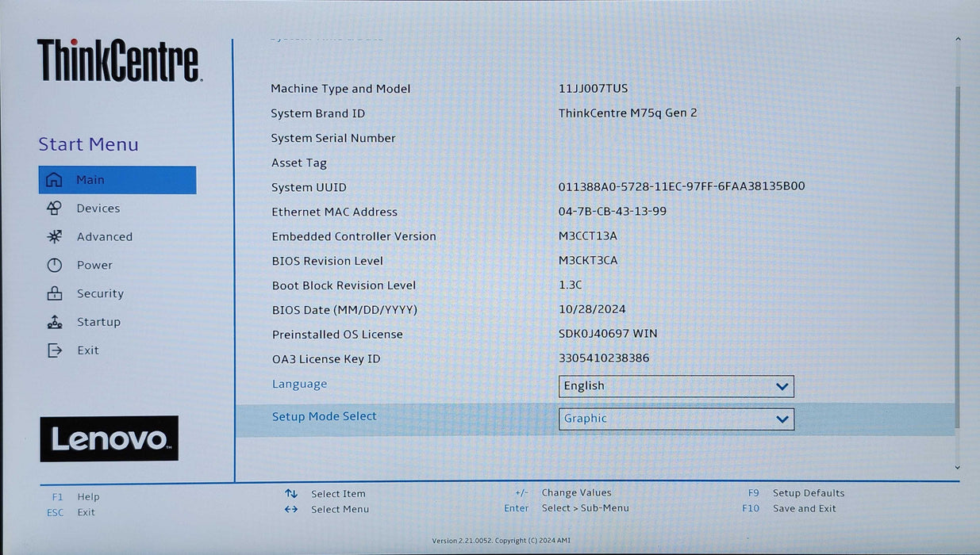Click the value SDK0J40697 WIN
This screenshot has width=980, height=555.
coord(608,334)
